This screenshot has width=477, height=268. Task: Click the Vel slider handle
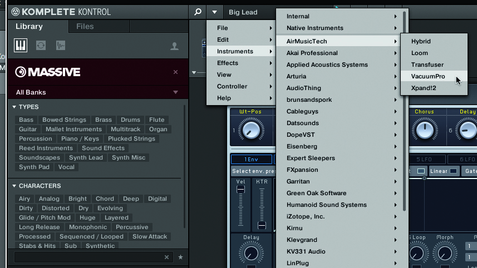tap(240, 190)
